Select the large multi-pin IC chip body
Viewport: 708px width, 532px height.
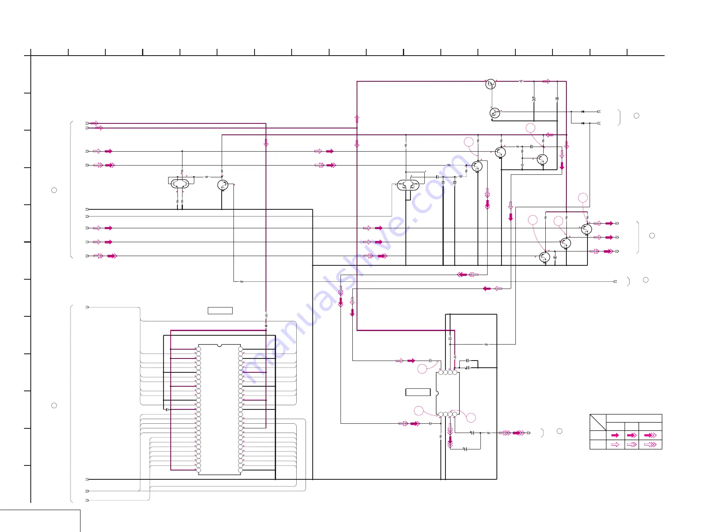[x=219, y=409]
